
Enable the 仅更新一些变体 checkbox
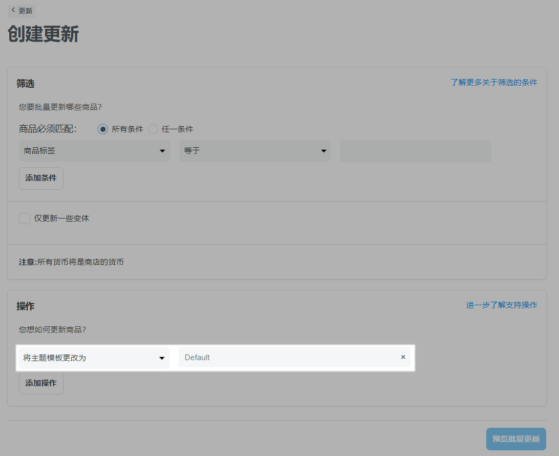click(x=25, y=219)
